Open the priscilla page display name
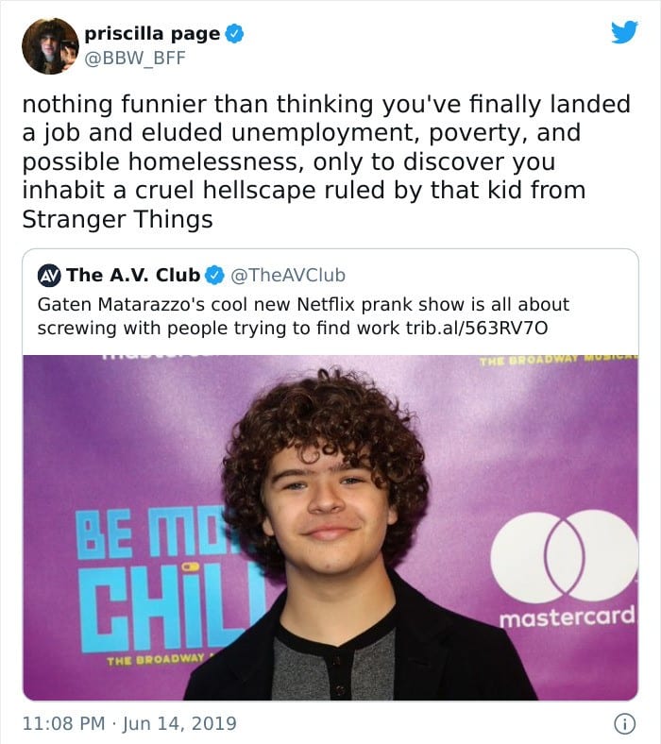661x744 pixels. 152,34
